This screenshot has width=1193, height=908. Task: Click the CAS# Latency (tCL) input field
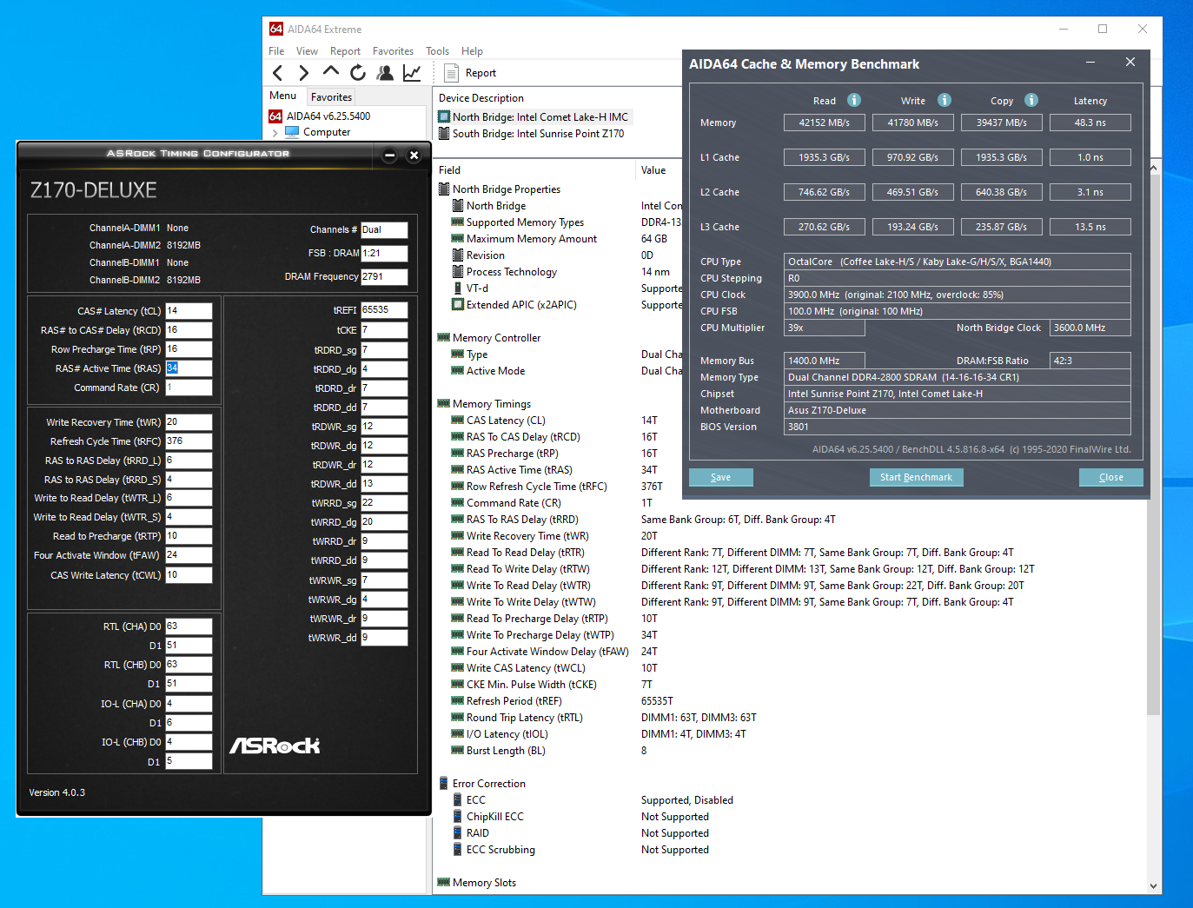click(189, 311)
